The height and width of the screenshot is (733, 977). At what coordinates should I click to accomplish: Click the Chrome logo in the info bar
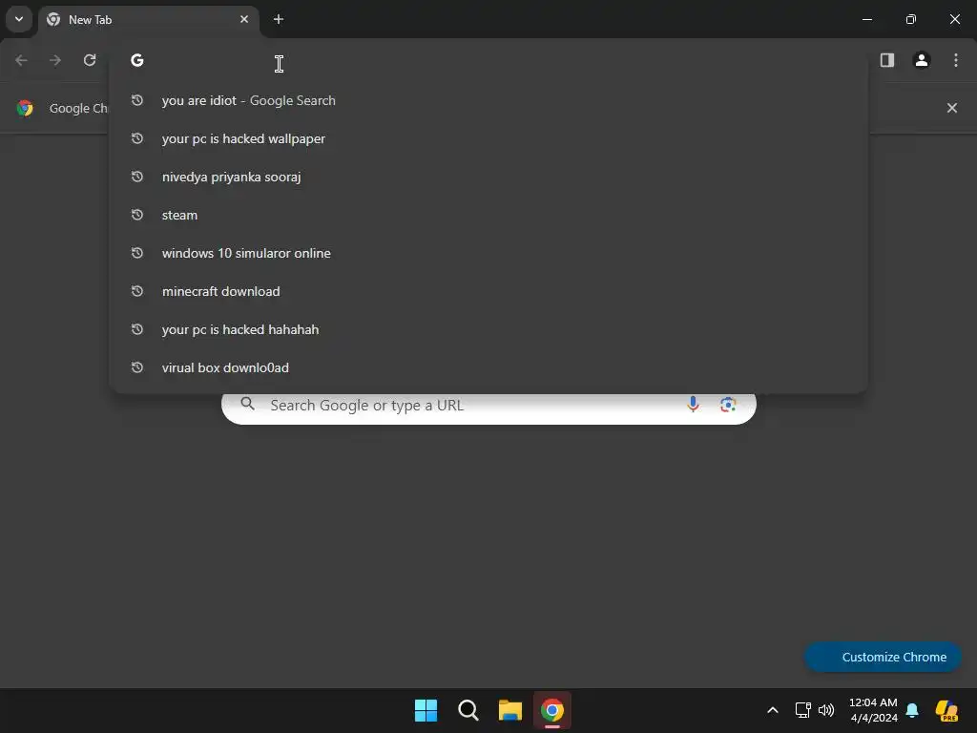tap(25, 108)
